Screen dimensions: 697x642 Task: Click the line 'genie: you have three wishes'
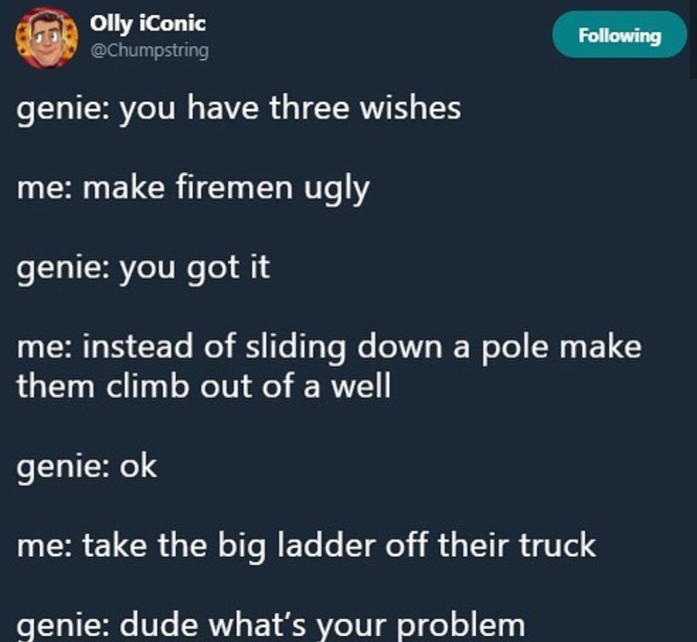pyautogui.click(x=239, y=109)
